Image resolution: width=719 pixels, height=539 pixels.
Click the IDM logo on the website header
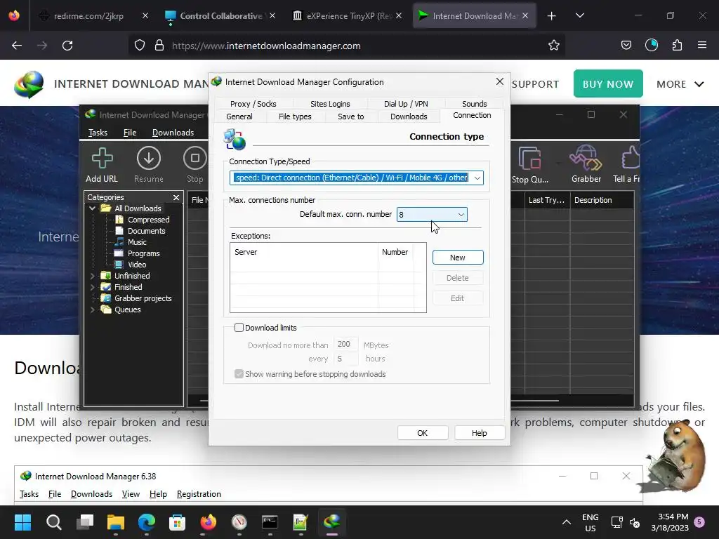(29, 84)
